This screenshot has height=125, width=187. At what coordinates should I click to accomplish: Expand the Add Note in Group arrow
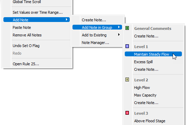pos(119,27)
